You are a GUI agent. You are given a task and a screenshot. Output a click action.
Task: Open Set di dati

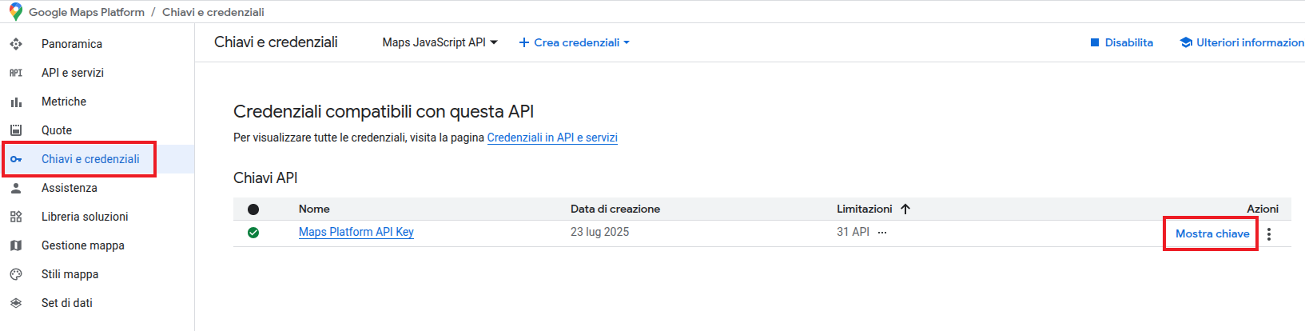[67, 303]
